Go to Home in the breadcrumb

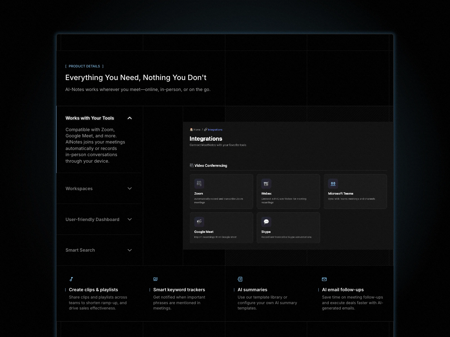pos(197,130)
